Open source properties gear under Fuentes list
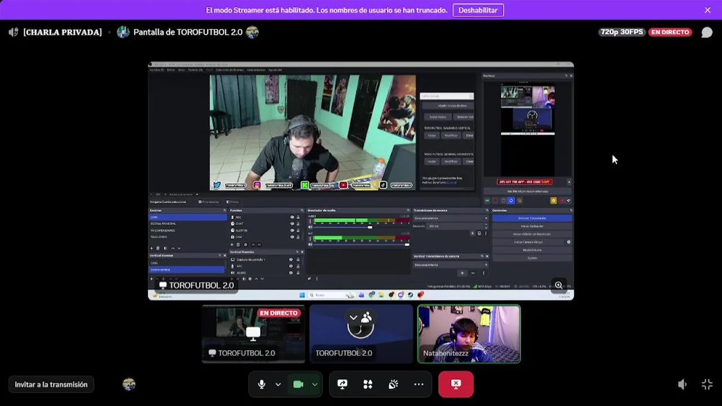 pyautogui.click(x=245, y=245)
